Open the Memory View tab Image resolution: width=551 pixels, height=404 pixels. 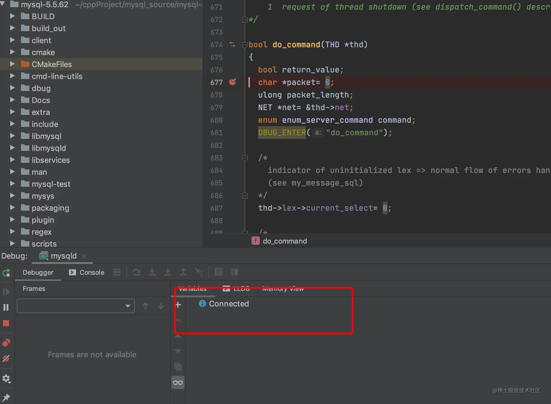[283, 289]
